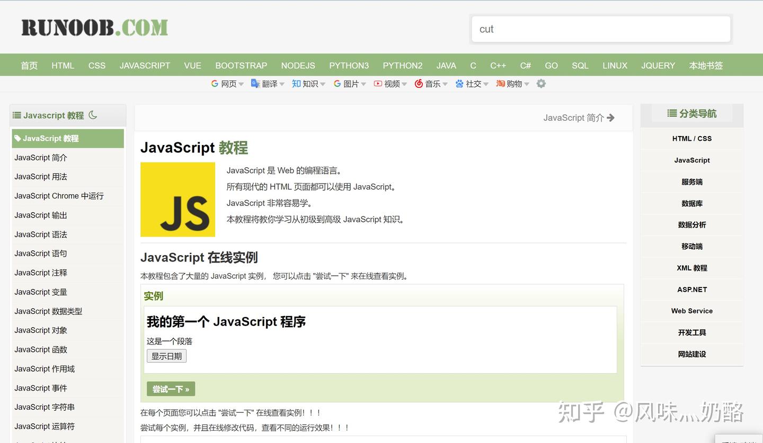Expand the 购物 dropdown arrow
This screenshot has height=443, width=763.
point(527,84)
